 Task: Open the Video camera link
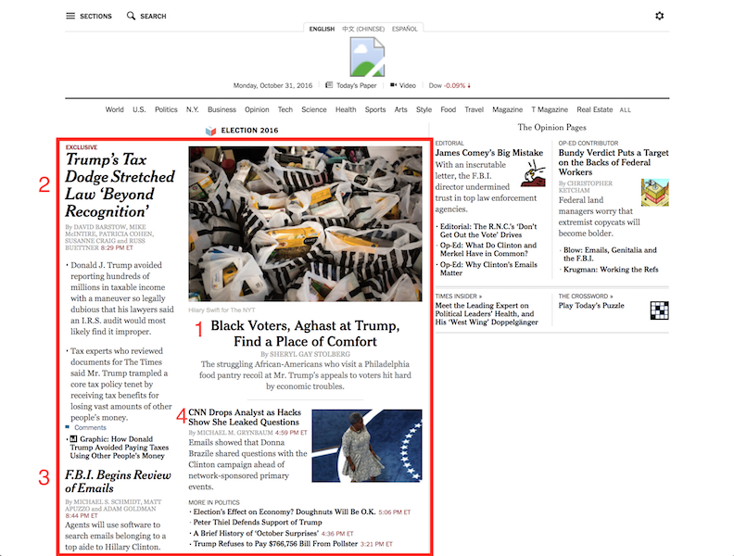pyautogui.click(x=394, y=85)
